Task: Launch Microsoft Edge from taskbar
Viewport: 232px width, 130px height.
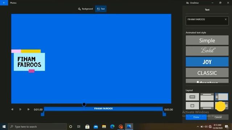Action: point(112,127)
